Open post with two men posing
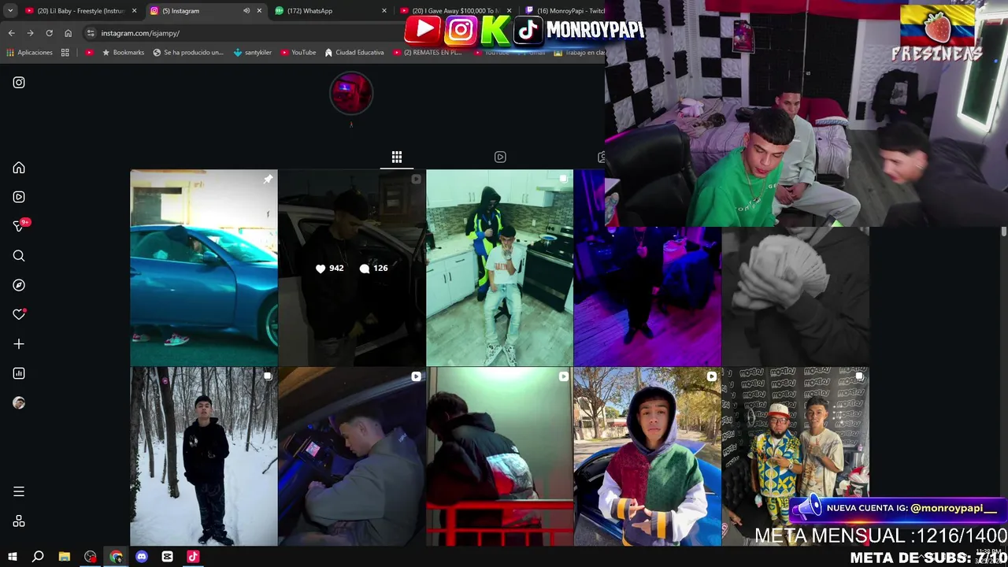The height and width of the screenshot is (567, 1008). tap(795, 441)
